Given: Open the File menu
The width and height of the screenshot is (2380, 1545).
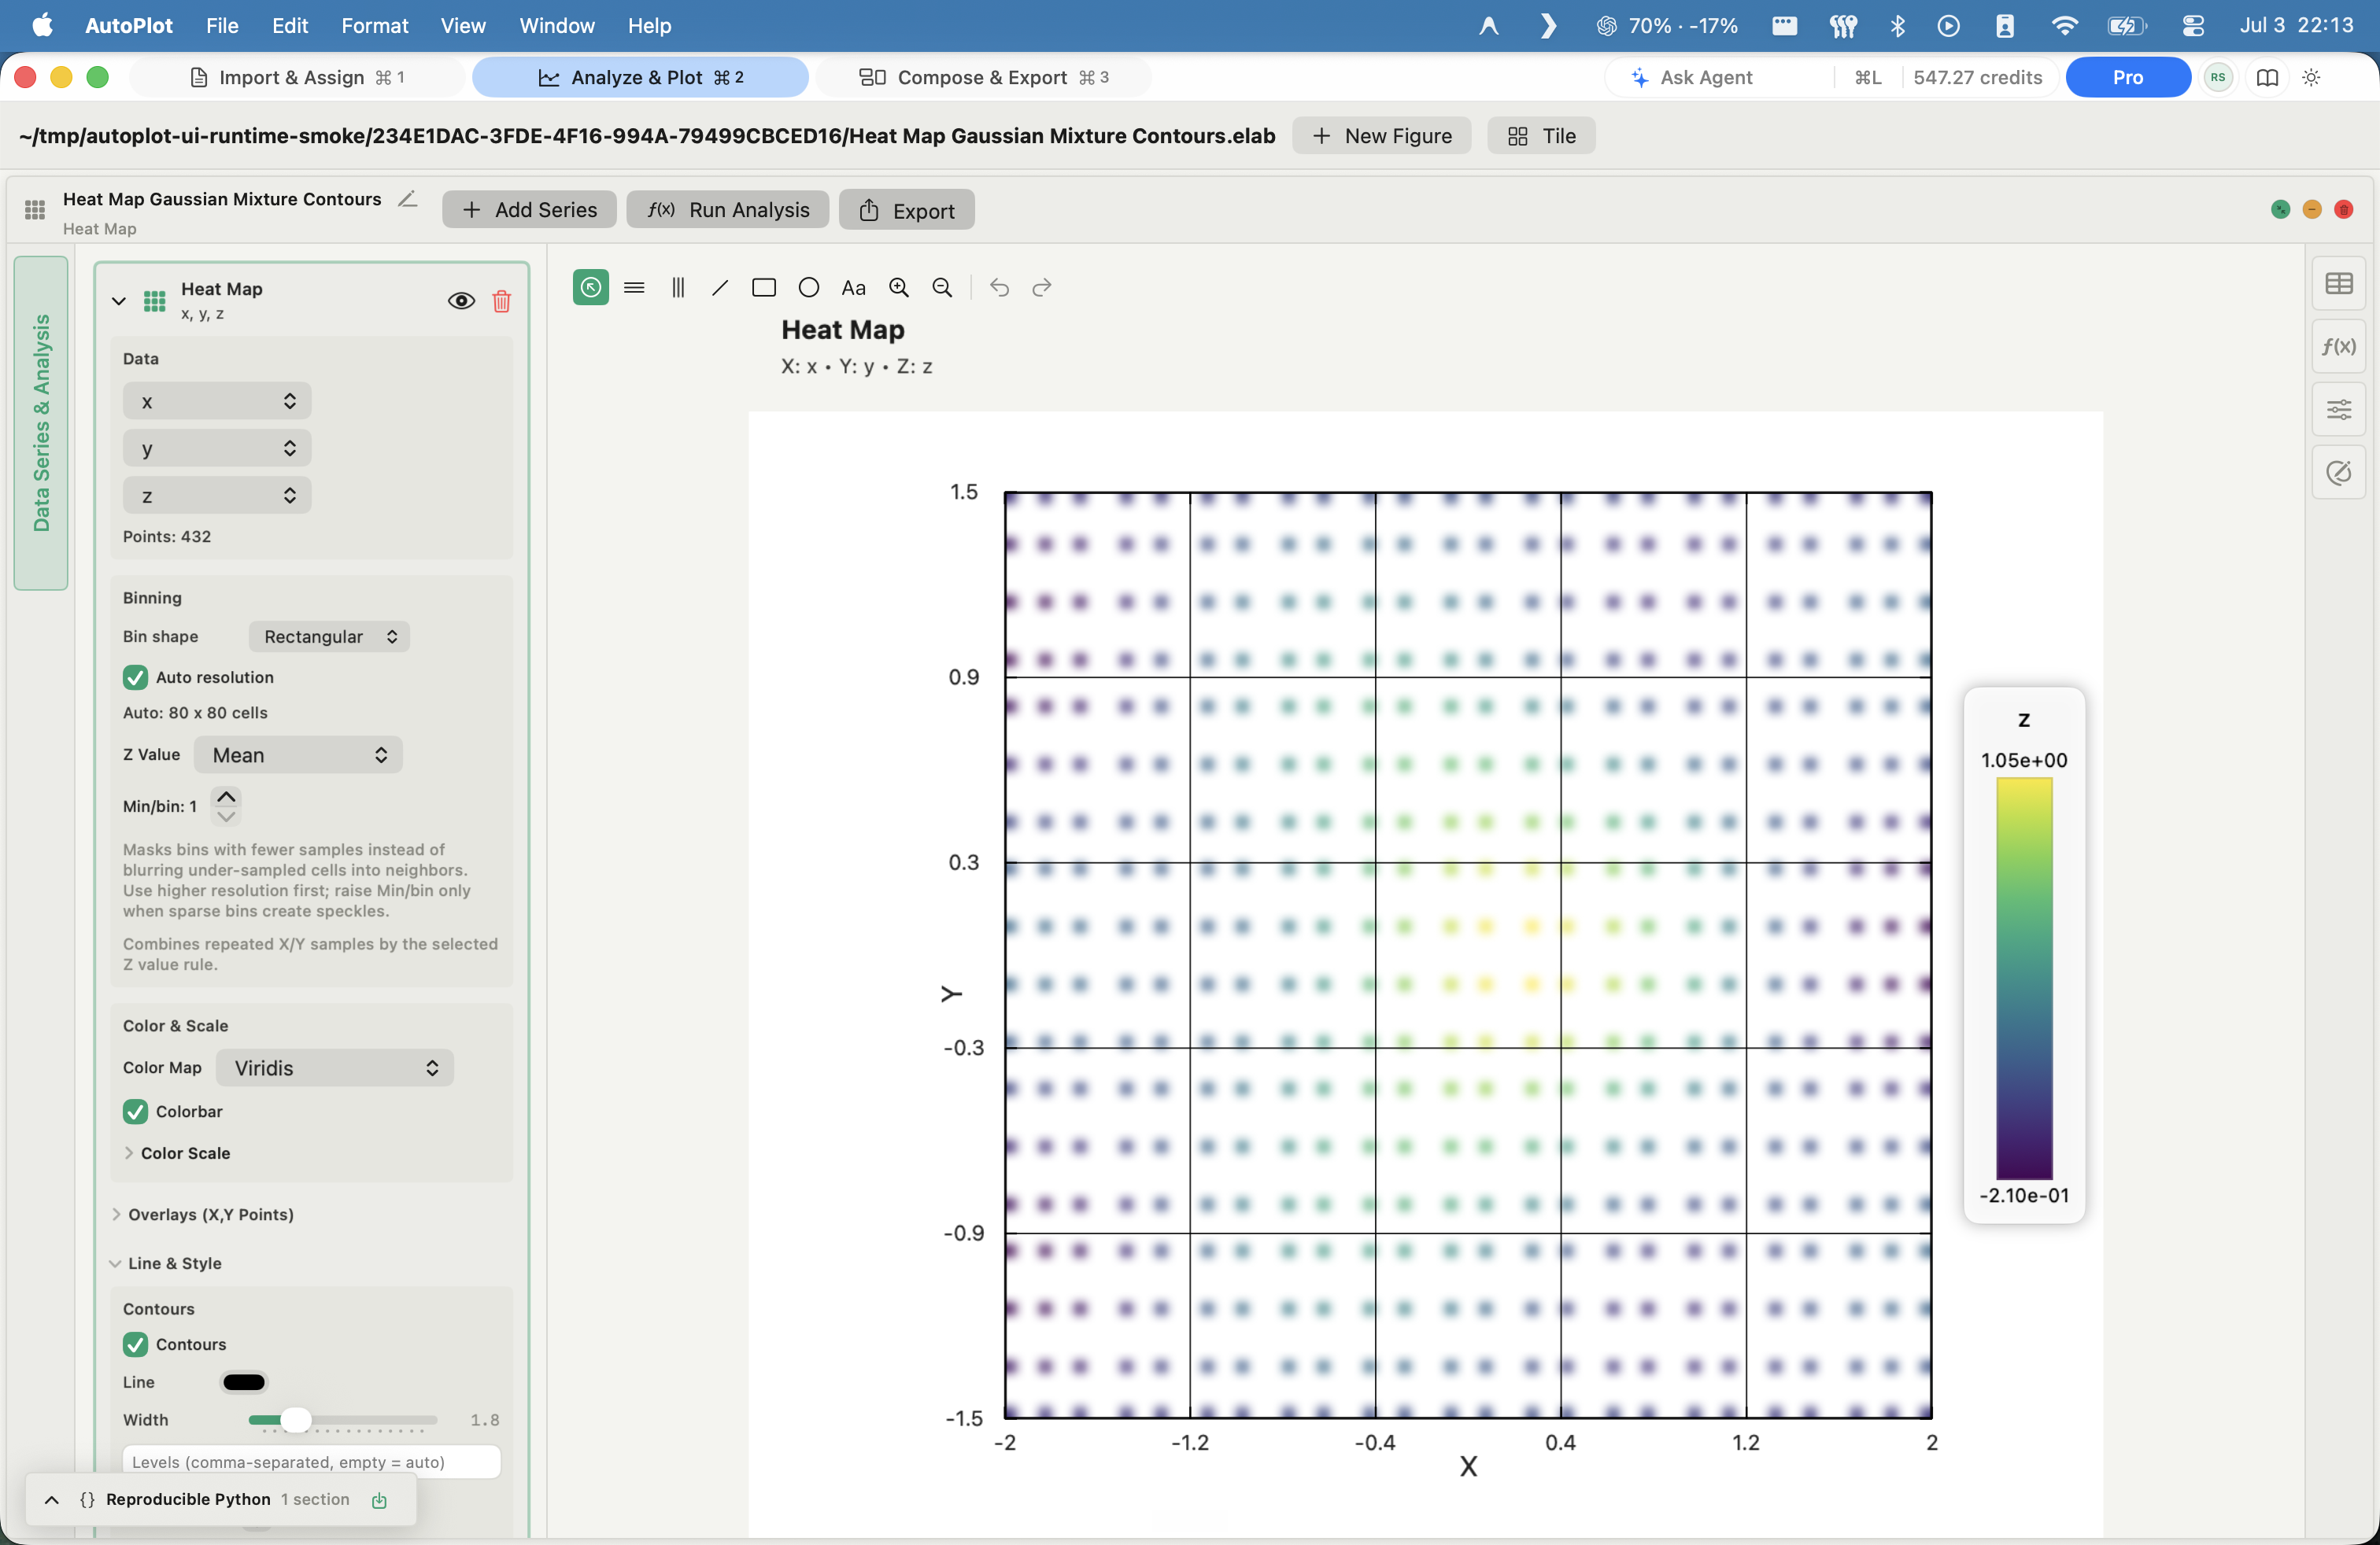Looking at the screenshot, I should [x=222, y=25].
